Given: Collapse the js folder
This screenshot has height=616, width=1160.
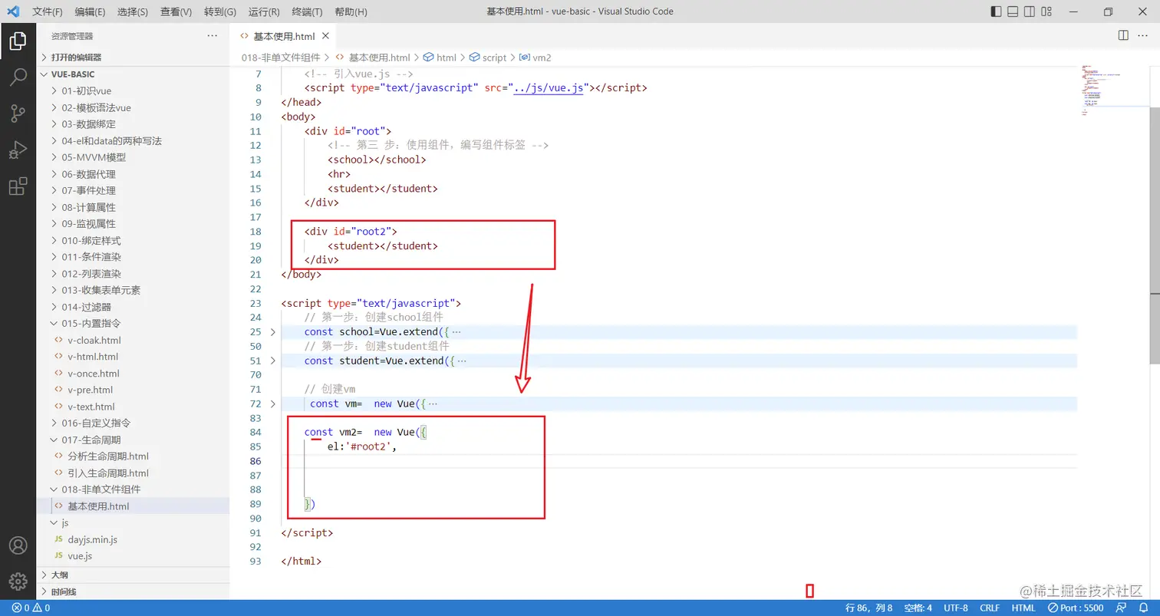Looking at the screenshot, I should (x=133, y=523).
